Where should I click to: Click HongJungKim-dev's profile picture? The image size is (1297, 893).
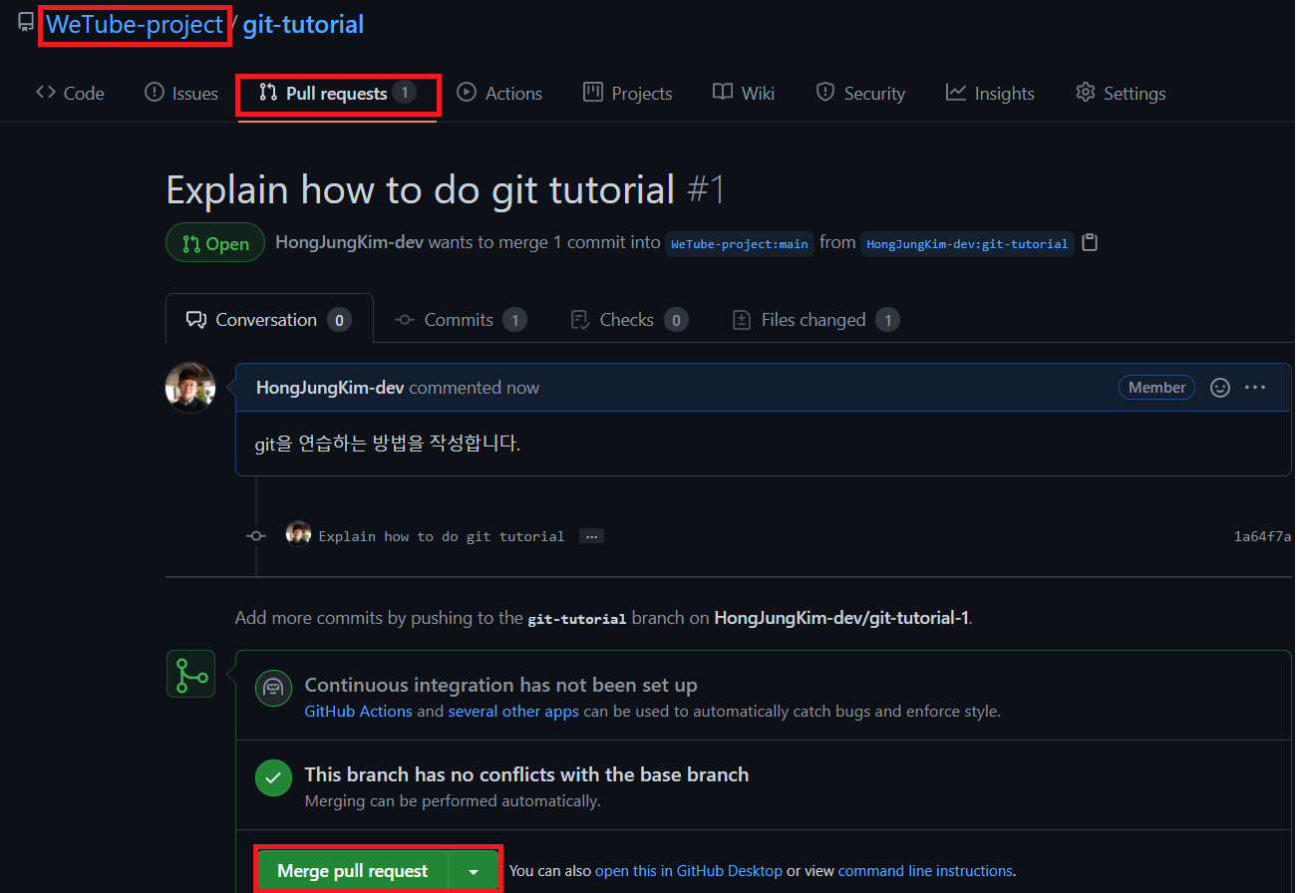(189, 387)
